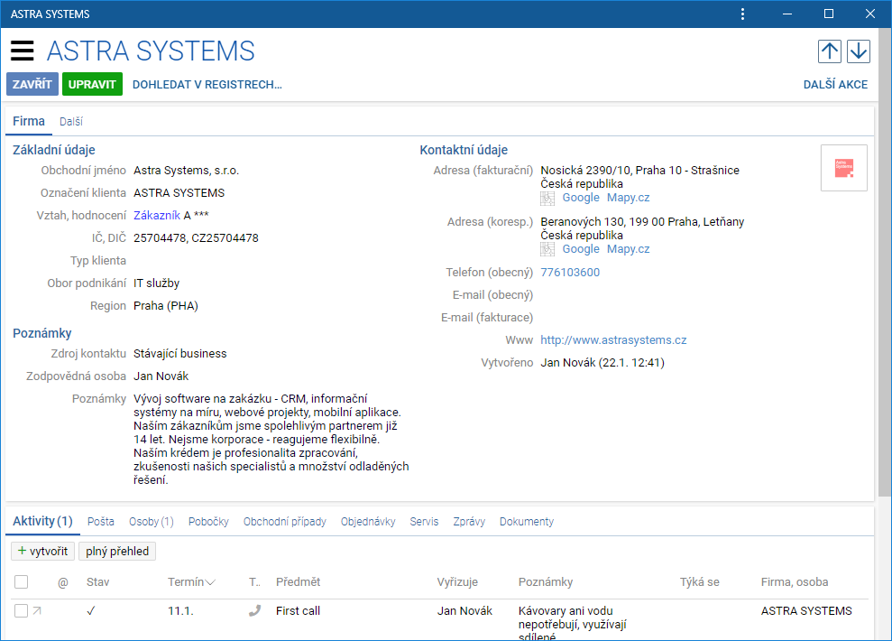This screenshot has height=641, width=892.
Task: Open the company logo thumbnail
Action: click(x=843, y=168)
